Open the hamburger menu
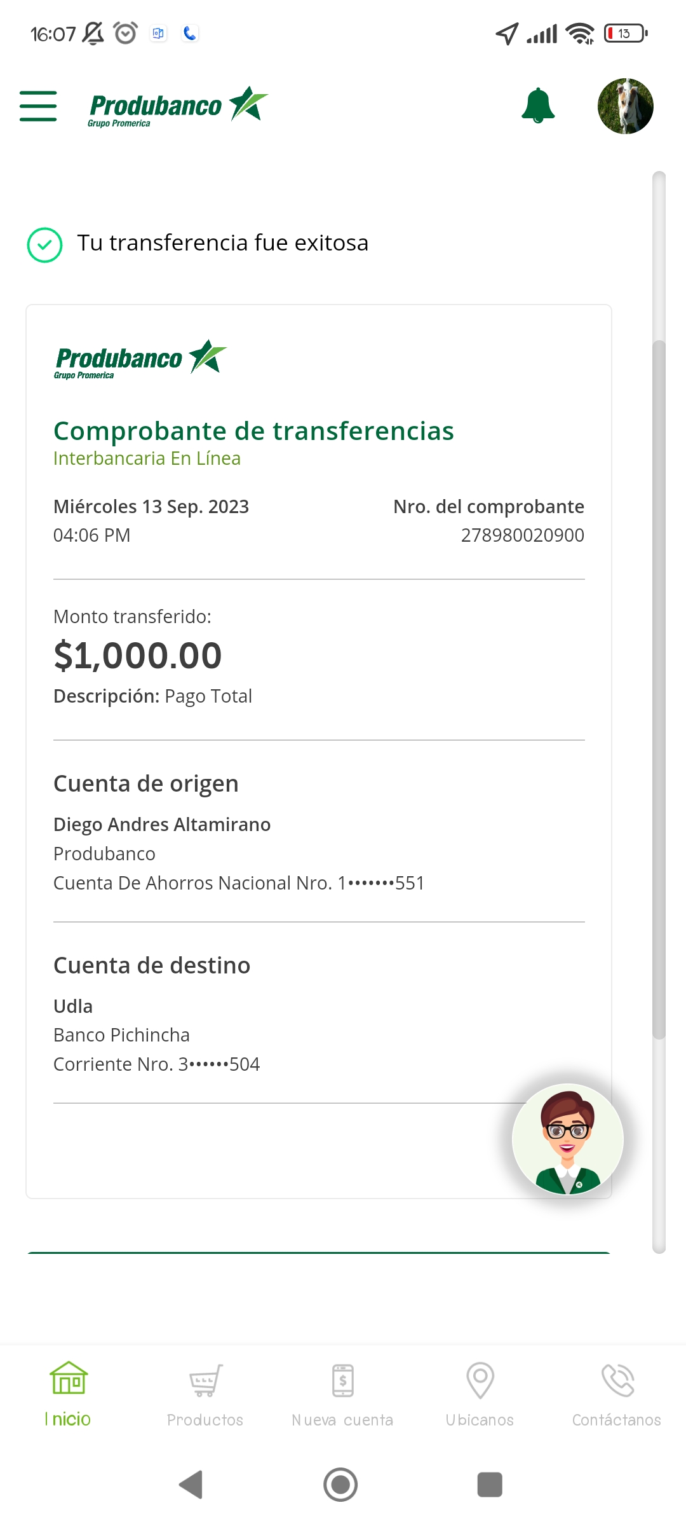The image size is (686, 1526). coord(38,106)
